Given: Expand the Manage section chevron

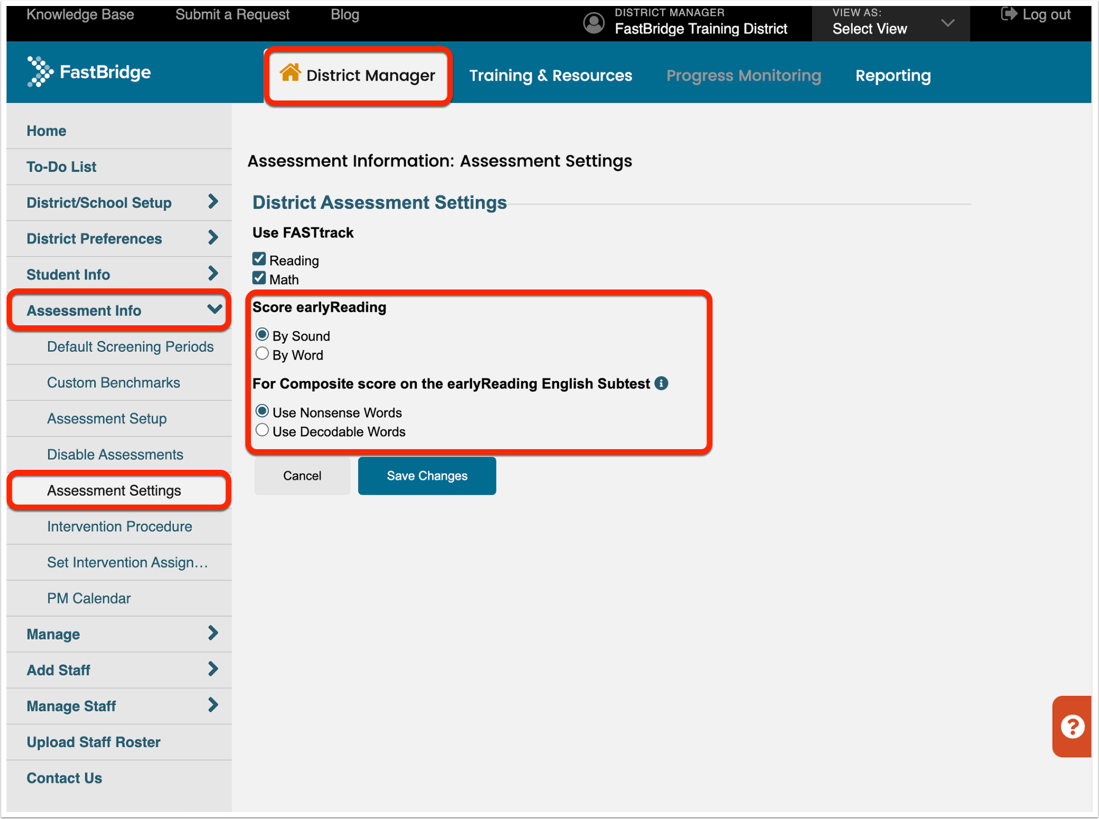Looking at the screenshot, I should click(213, 633).
